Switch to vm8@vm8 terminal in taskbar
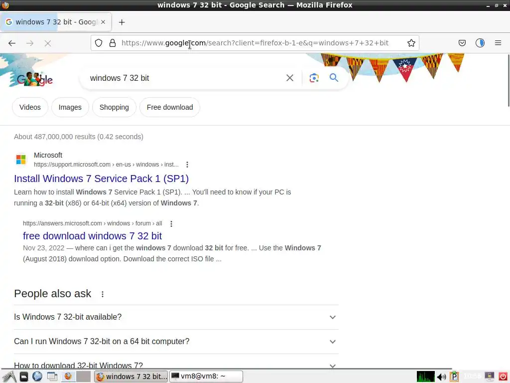Screen dimensions: 510x383 point(206,377)
